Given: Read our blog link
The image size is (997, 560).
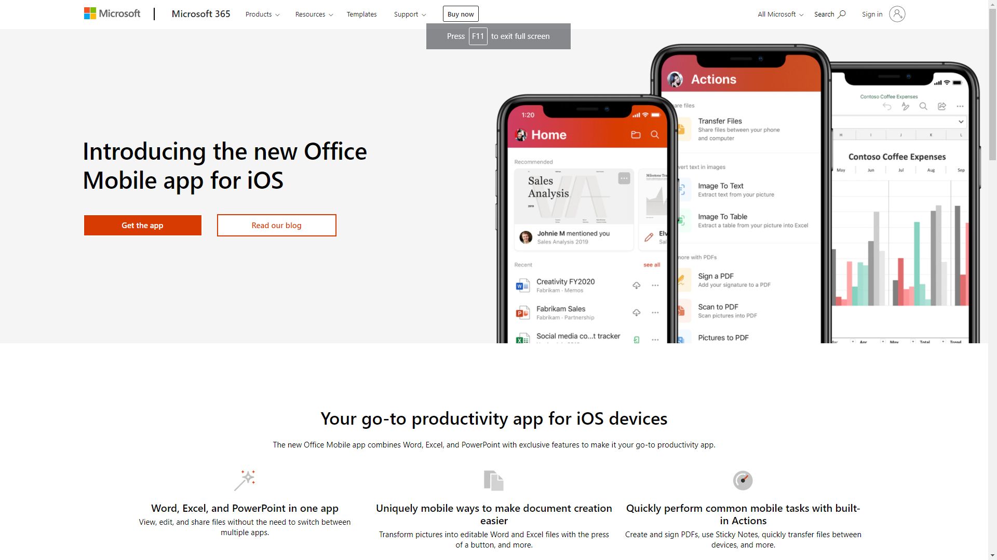Looking at the screenshot, I should tap(276, 225).
